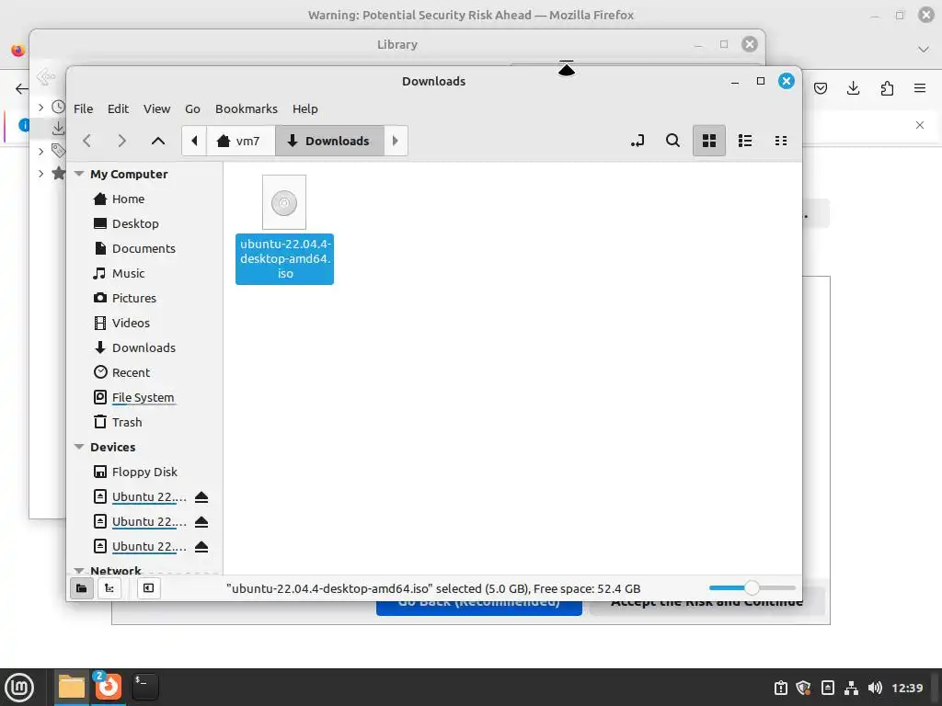Open the Go menu
Viewport: 942px width, 706px height.
click(x=192, y=108)
